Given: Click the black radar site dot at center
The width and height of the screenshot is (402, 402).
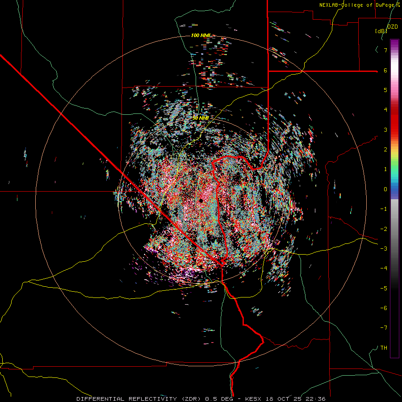Looking at the screenshot, I should point(201,201).
